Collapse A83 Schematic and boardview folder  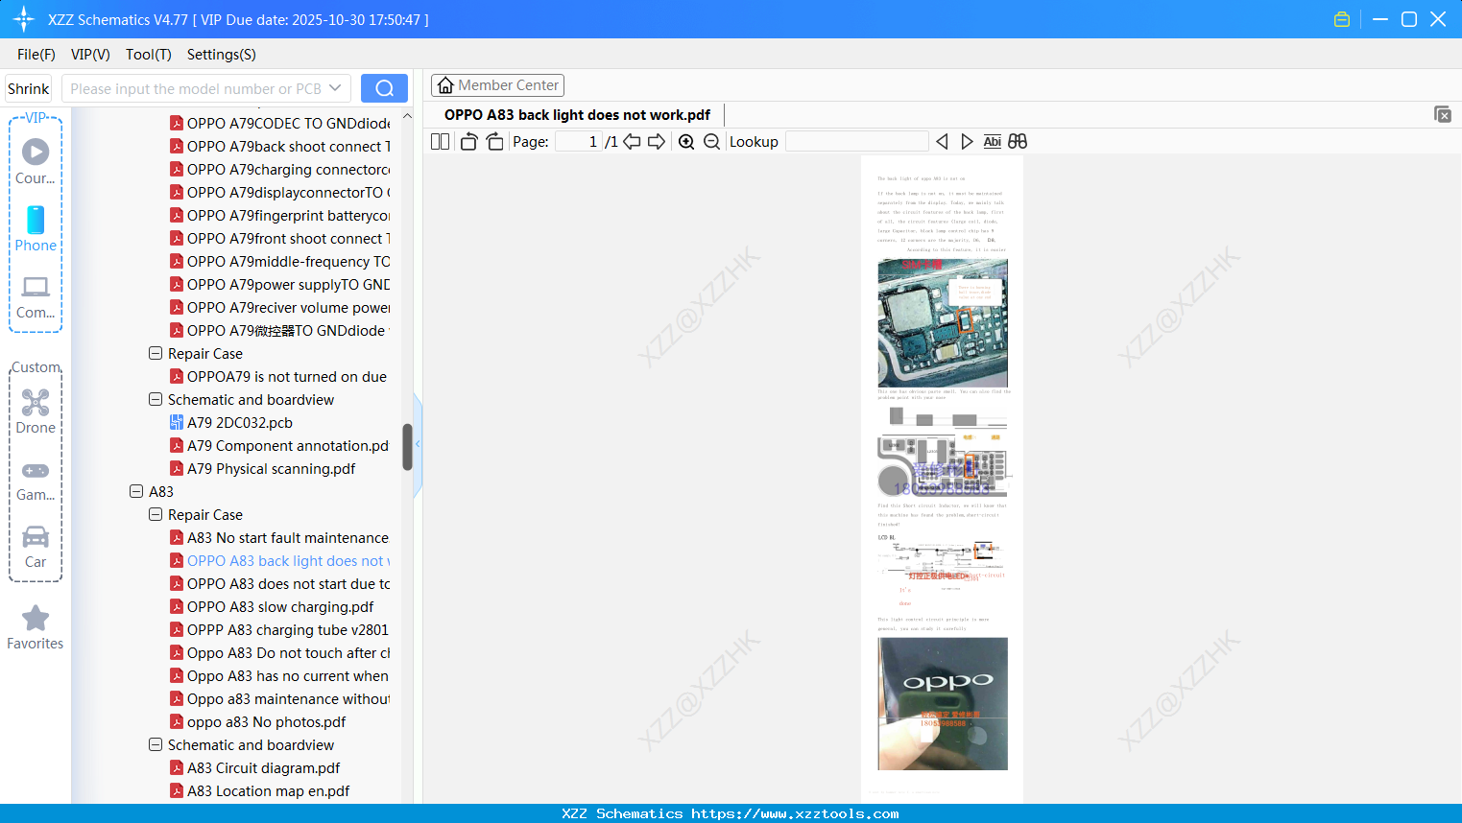(156, 744)
